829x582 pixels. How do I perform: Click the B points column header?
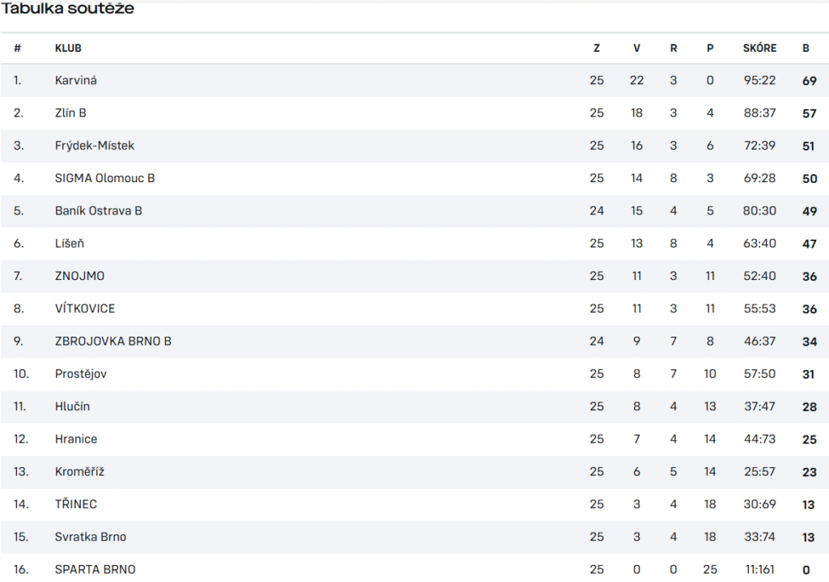(x=806, y=48)
